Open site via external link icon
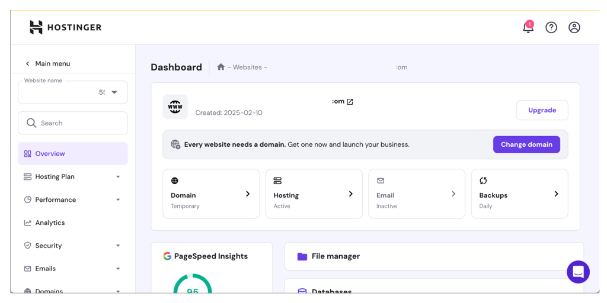607x303 pixels. [350, 102]
